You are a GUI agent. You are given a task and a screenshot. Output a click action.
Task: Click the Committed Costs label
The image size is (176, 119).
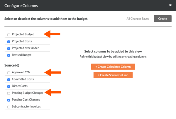[23, 79]
